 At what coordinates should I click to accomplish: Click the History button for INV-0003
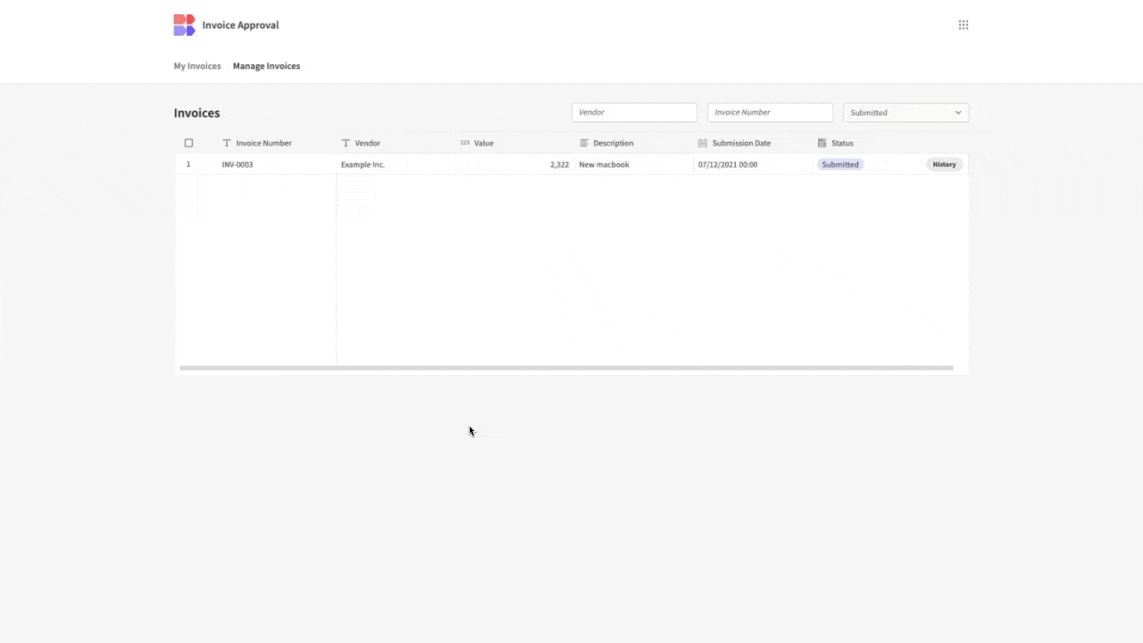click(x=944, y=164)
